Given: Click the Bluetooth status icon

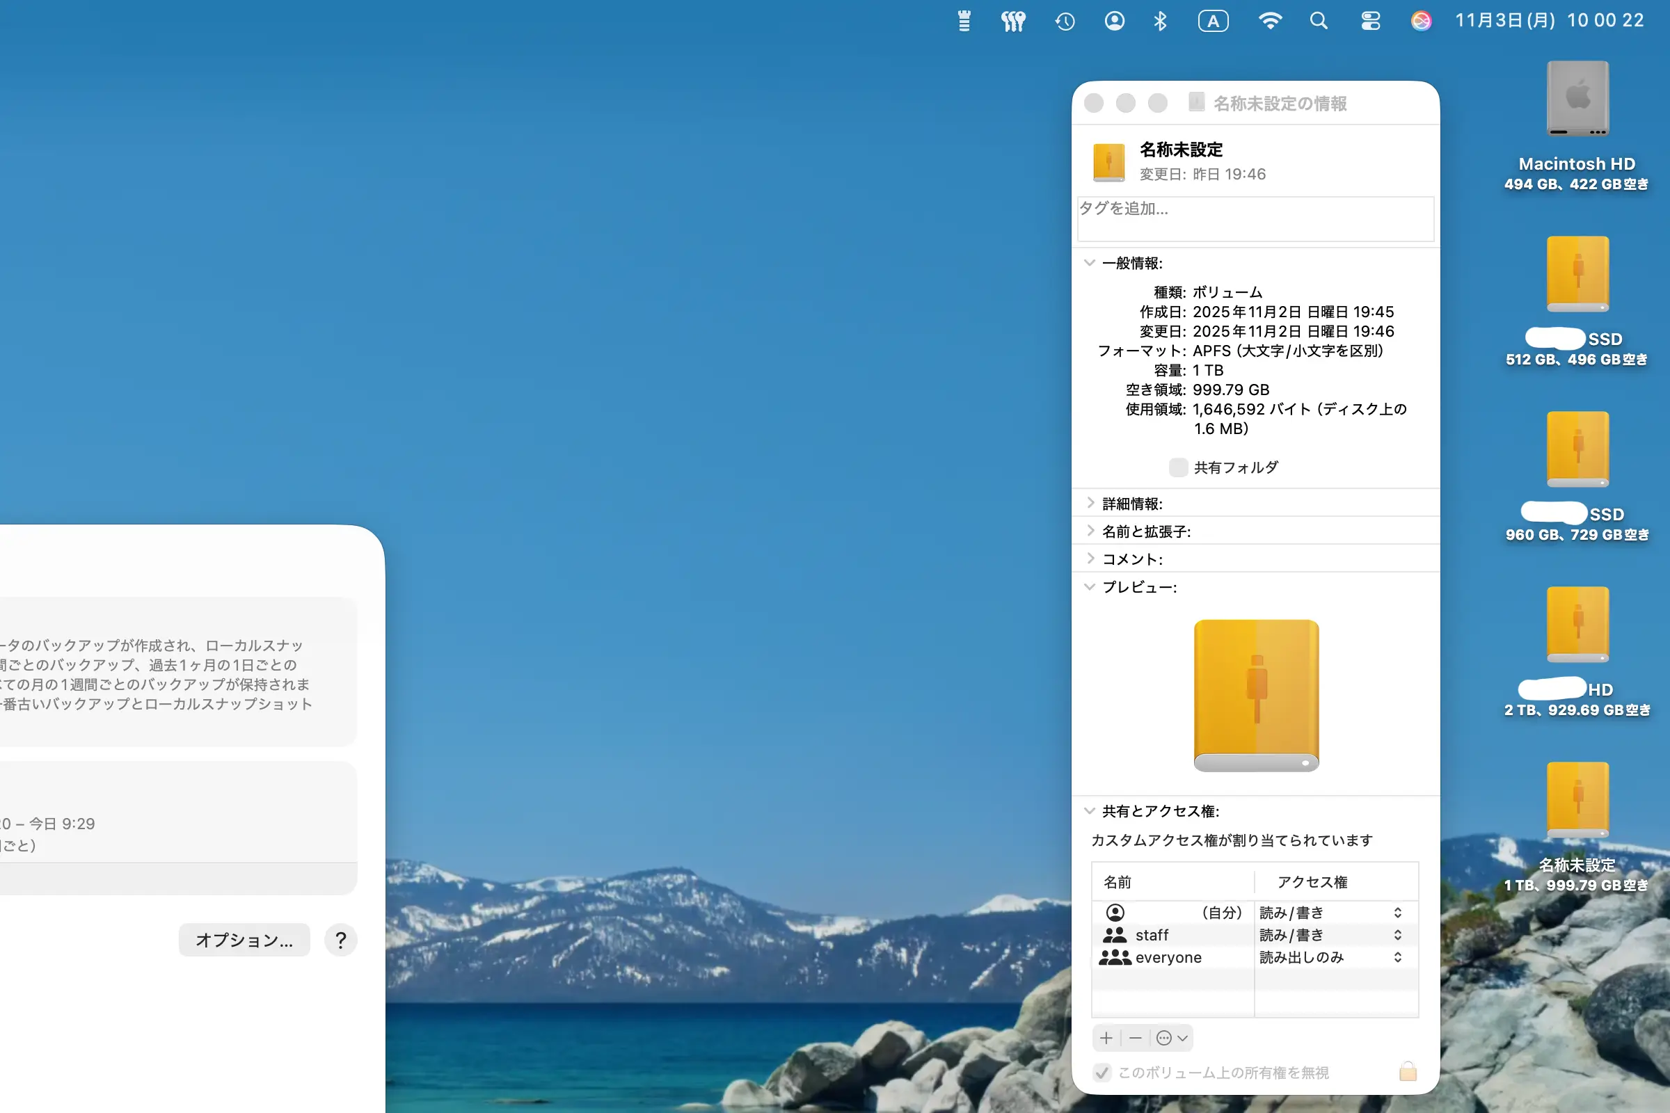Looking at the screenshot, I should pos(1160,22).
